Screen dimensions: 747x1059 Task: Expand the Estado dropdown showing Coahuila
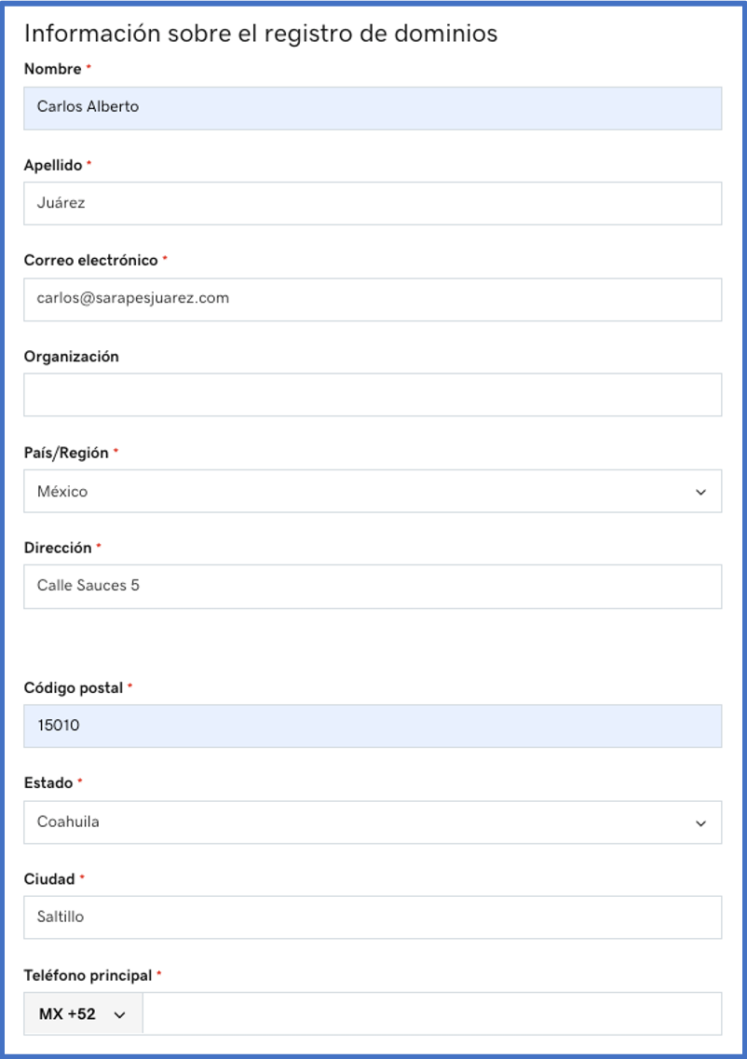pyautogui.click(x=372, y=822)
